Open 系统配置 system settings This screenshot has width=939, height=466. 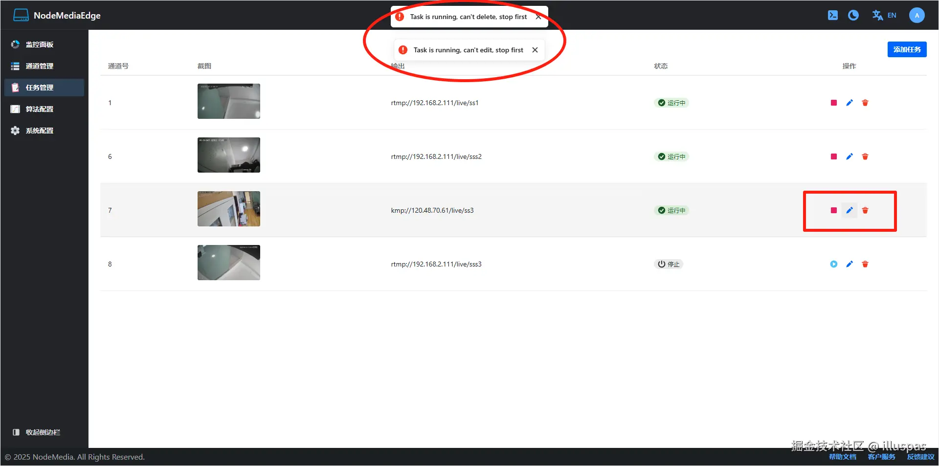pos(44,131)
